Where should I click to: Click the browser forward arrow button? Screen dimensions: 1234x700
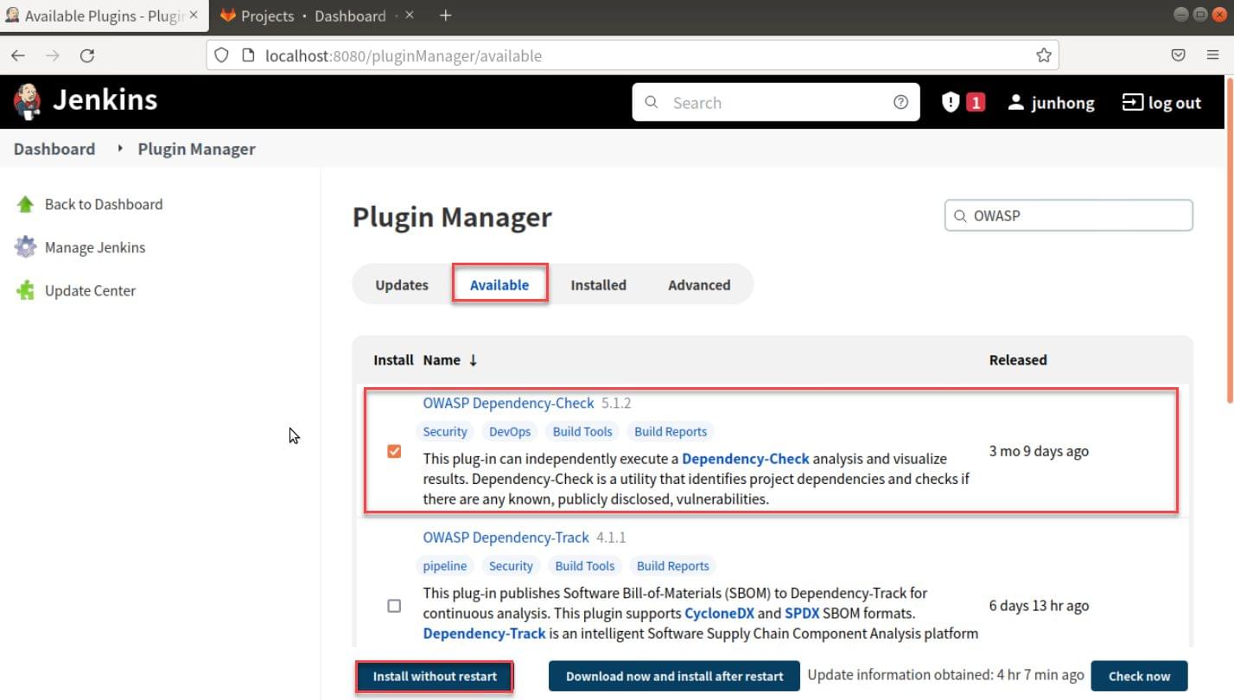53,55
